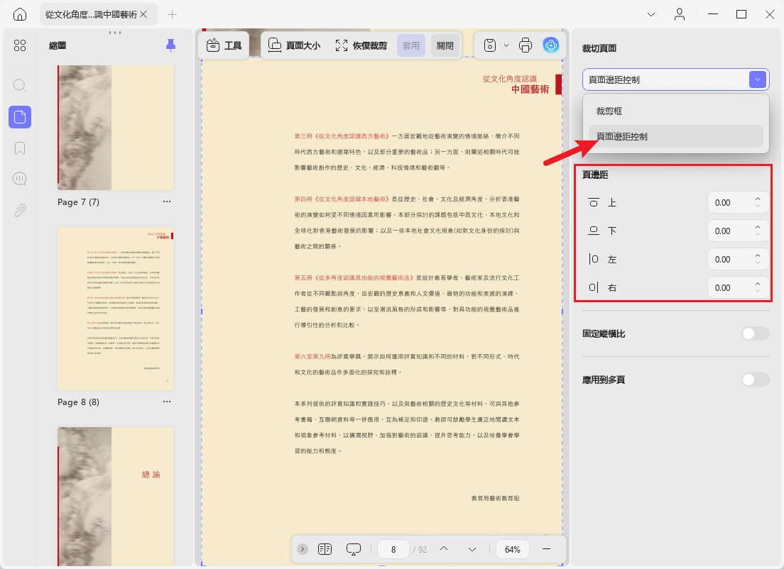This screenshot has height=569, width=784.
Task: Open the 工具 tools menu
Action: 224,45
